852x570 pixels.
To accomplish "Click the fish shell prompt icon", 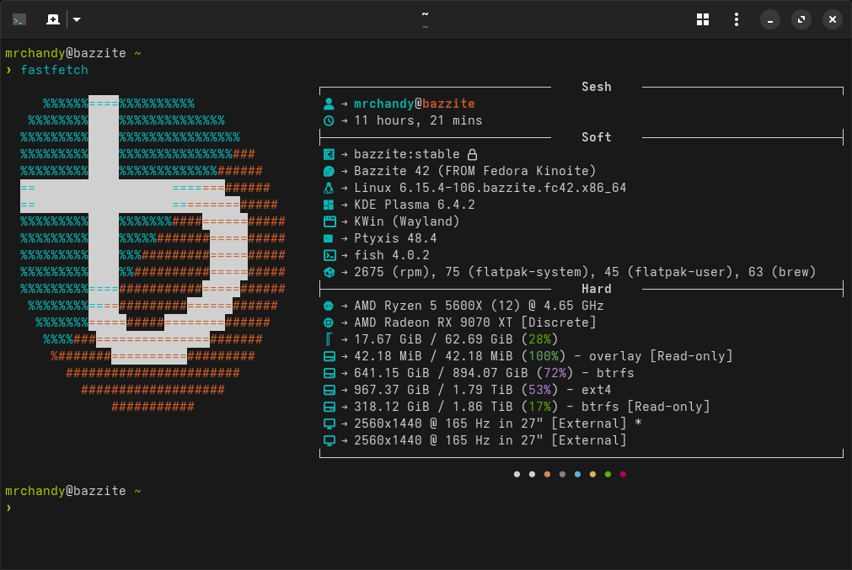I will (330, 255).
